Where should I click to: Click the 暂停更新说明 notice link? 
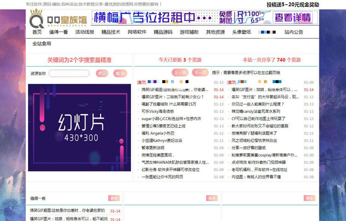coord(156,148)
